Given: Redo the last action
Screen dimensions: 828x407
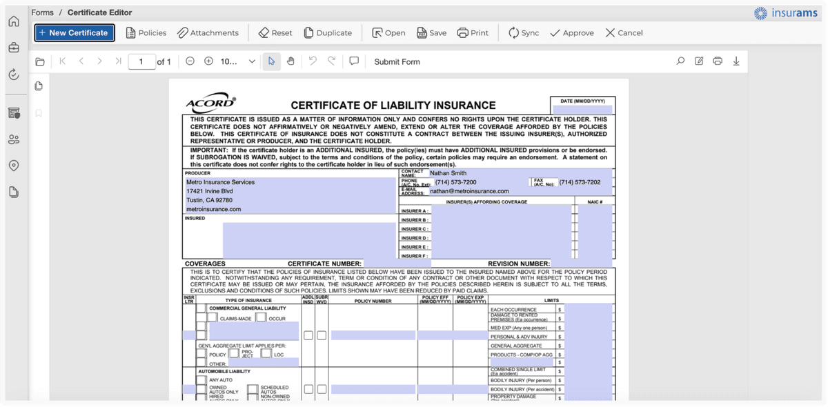Looking at the screenshot, I should click(x=331, y=61).
